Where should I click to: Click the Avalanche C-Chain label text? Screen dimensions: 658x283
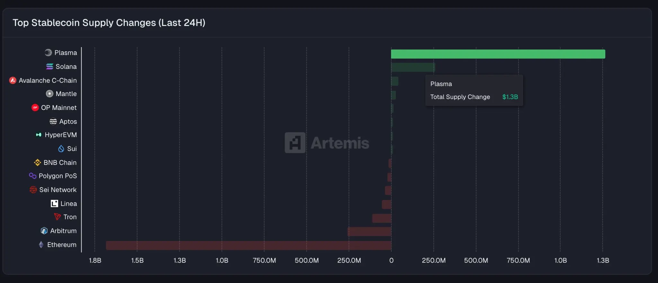coord(48,80)
